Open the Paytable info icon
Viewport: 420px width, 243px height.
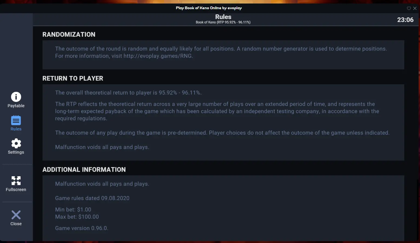click(16, 97)
